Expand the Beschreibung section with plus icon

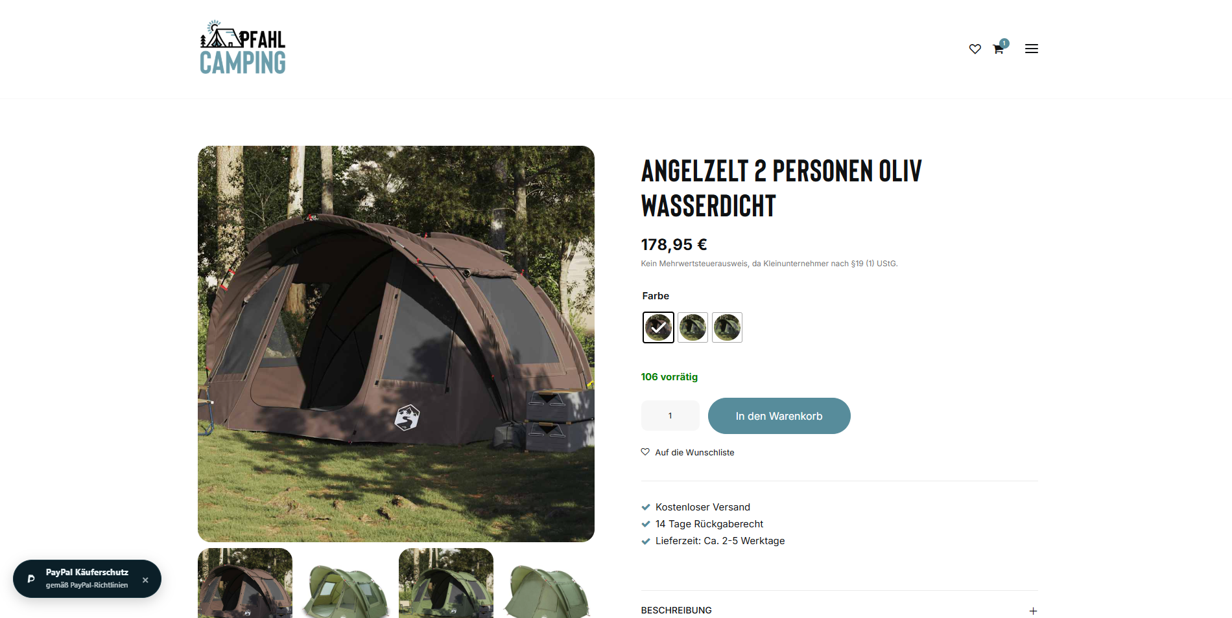coord(1033,611)
